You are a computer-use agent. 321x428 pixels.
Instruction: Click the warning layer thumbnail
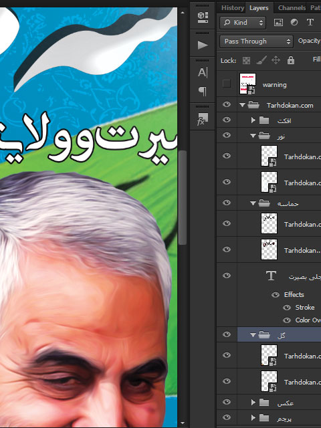pyautogui.click(x=247, y=84)
